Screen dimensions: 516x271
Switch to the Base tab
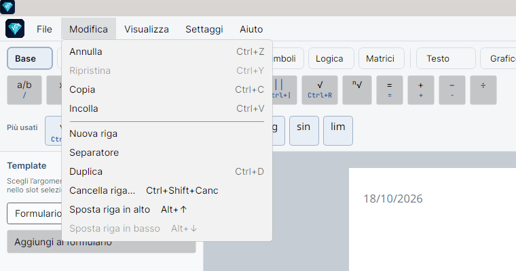point(30,58)
